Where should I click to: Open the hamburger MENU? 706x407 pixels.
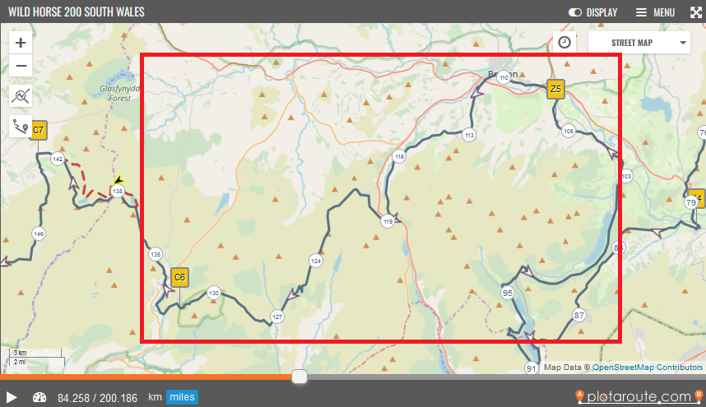(x=655, y=12)
